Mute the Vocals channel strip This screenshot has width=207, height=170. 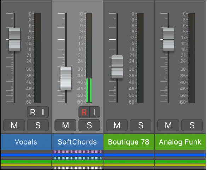click(14, 125)
